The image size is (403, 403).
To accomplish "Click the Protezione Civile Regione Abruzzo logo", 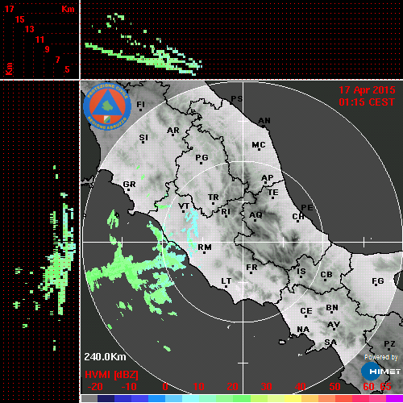I will [107, 106].
